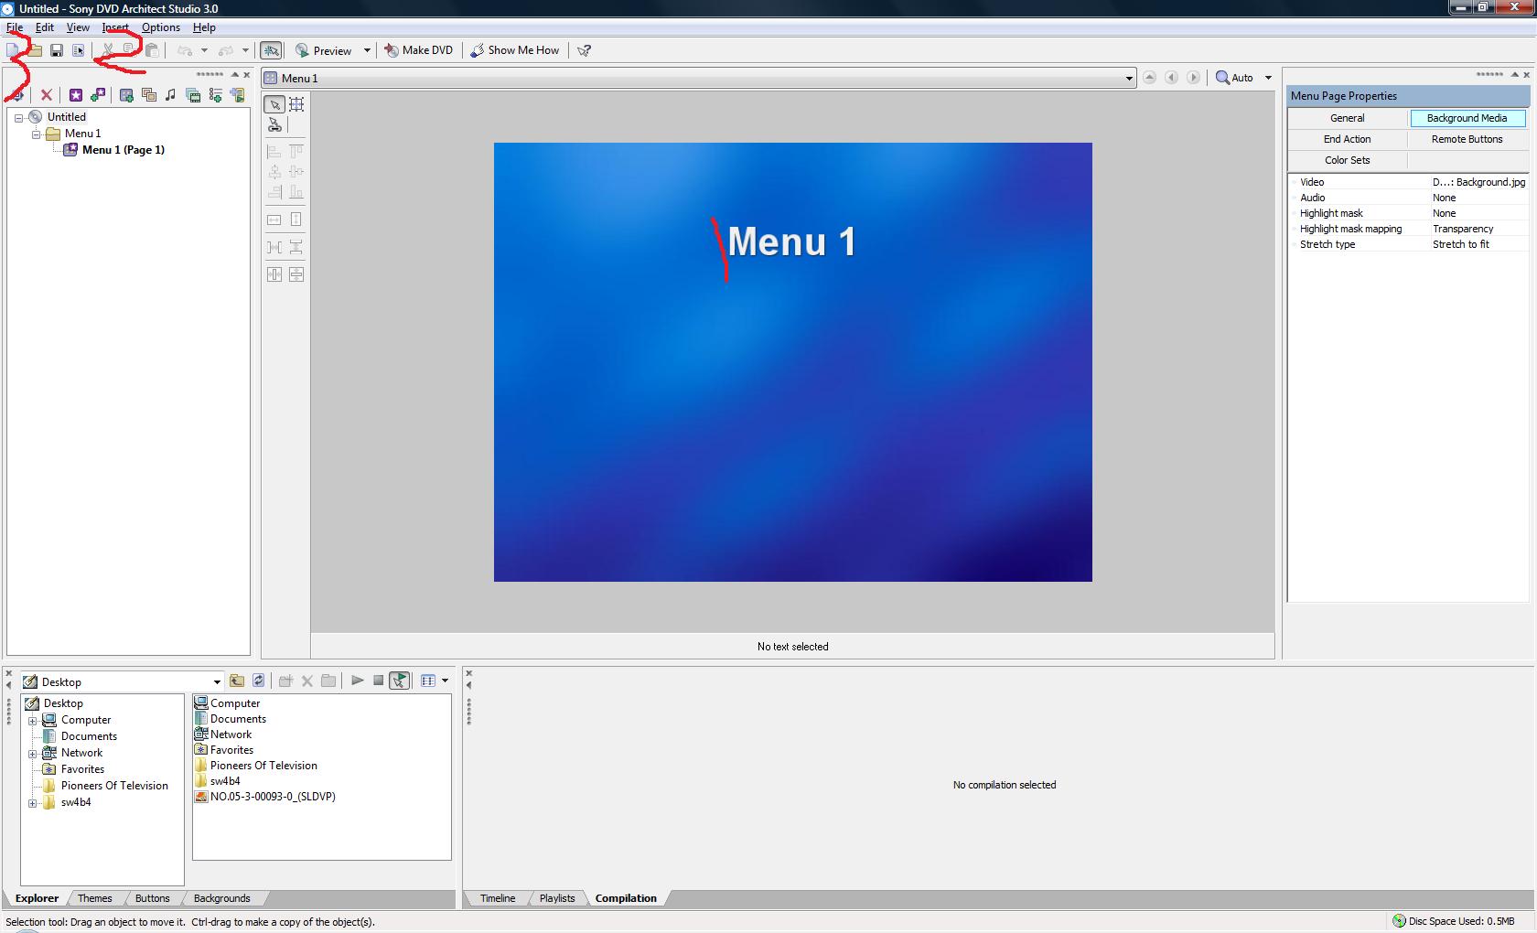Open the View menu
The height and width of the screenshot is (933, 1537).
[78, 27]
